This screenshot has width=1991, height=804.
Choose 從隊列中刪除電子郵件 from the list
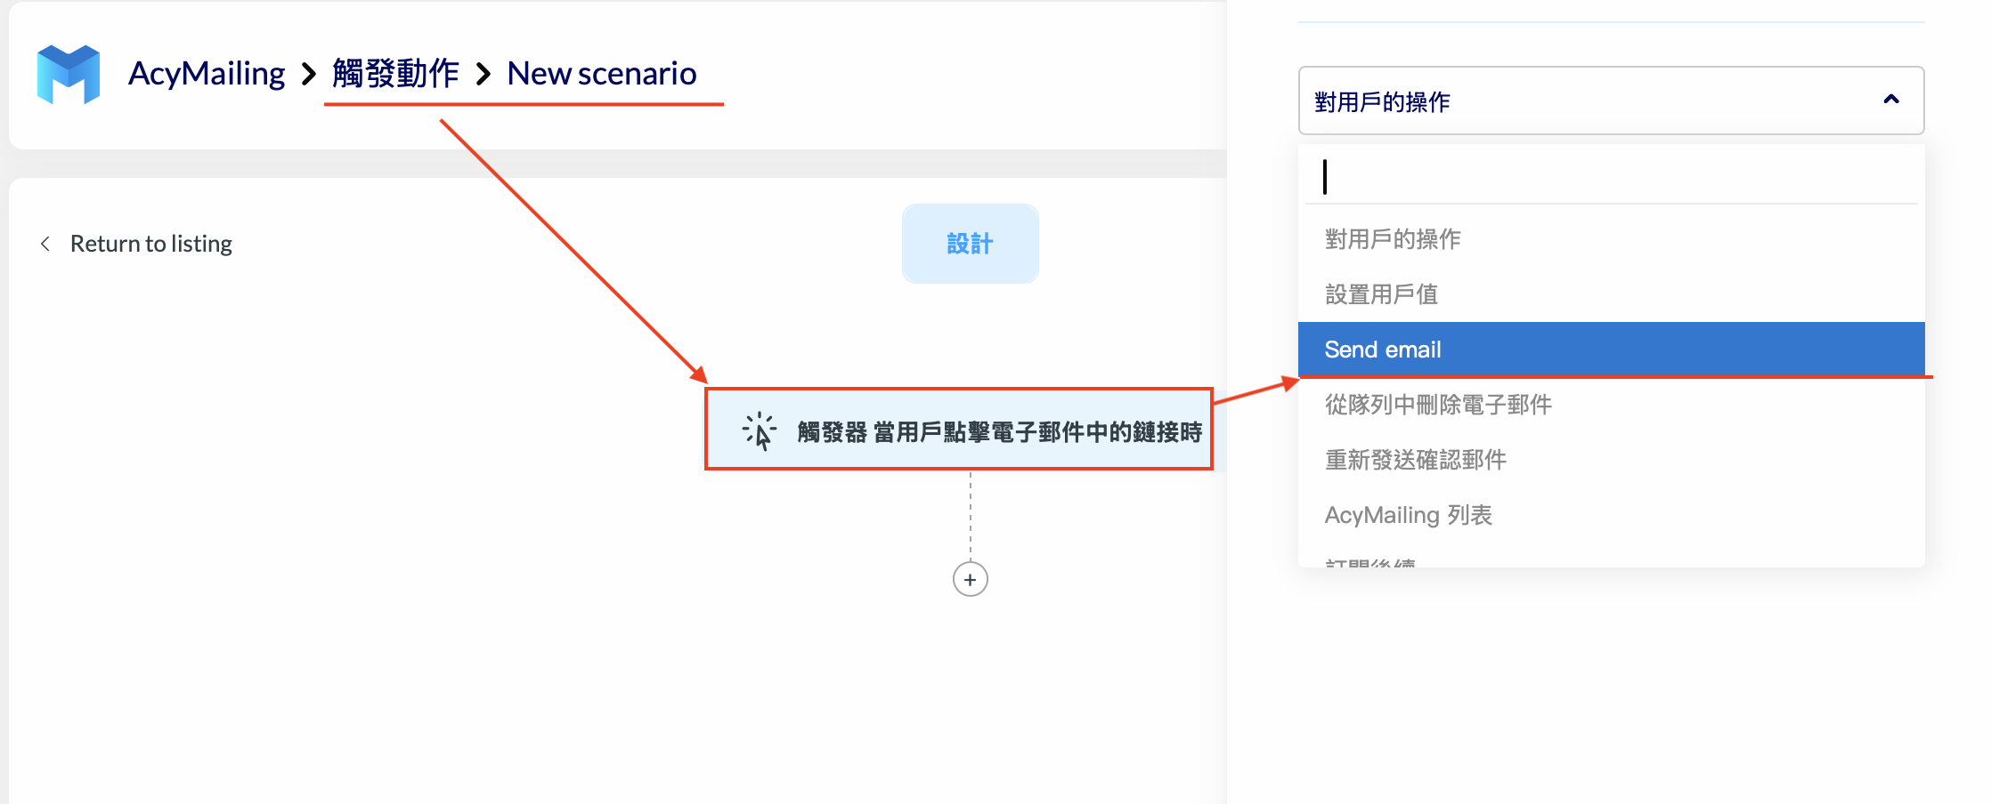(x=1437, y=404)
